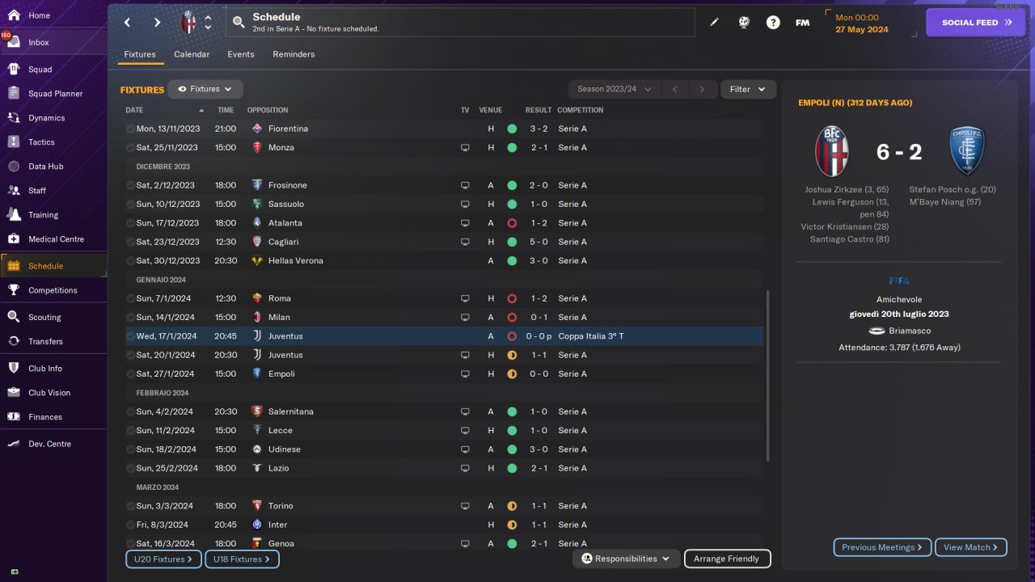Image resolution: width=1035 pixels, height=582 pixels.
Task: Open Schedule in the sidebar
Action: click(x=53, y=266)
